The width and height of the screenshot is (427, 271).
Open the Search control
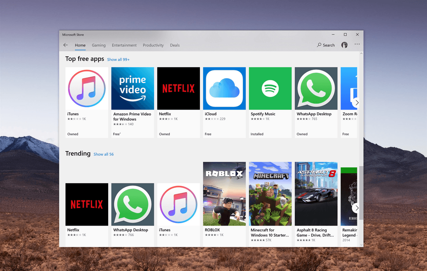(325, 45)
